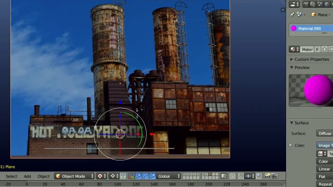
Task: Open the pivot point selector
Action: (114, 176)
